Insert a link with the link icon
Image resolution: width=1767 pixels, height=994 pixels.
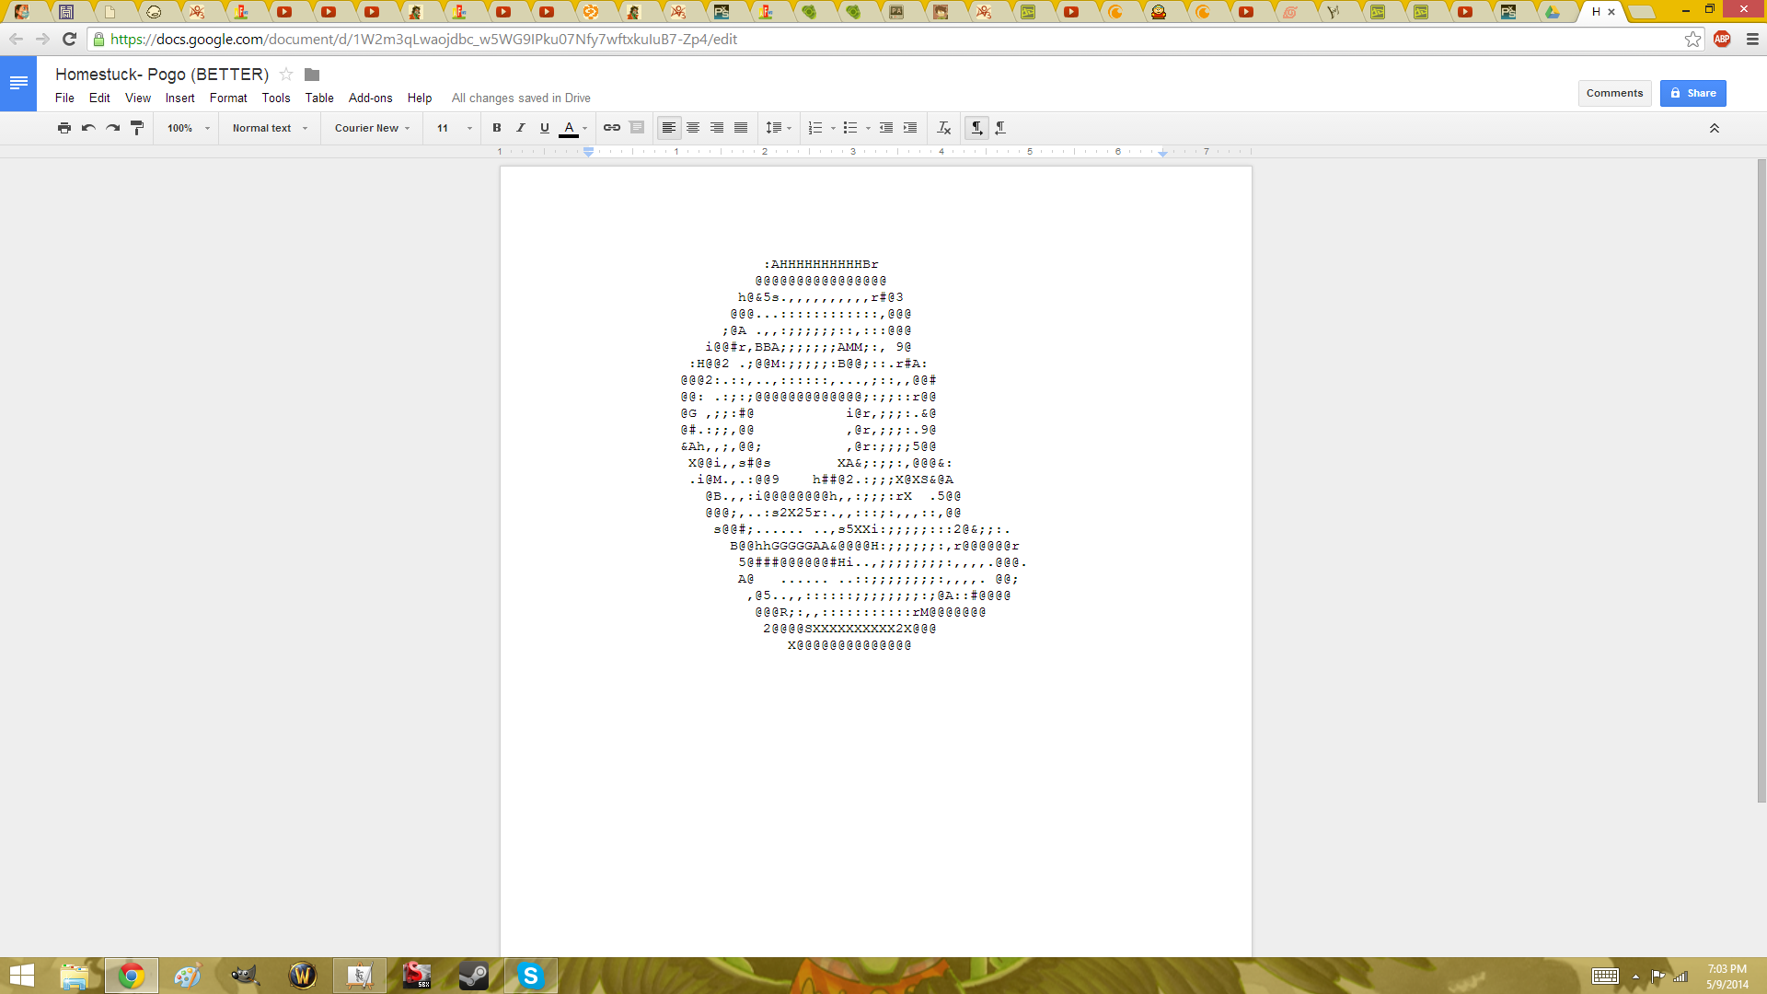point(611,128)
